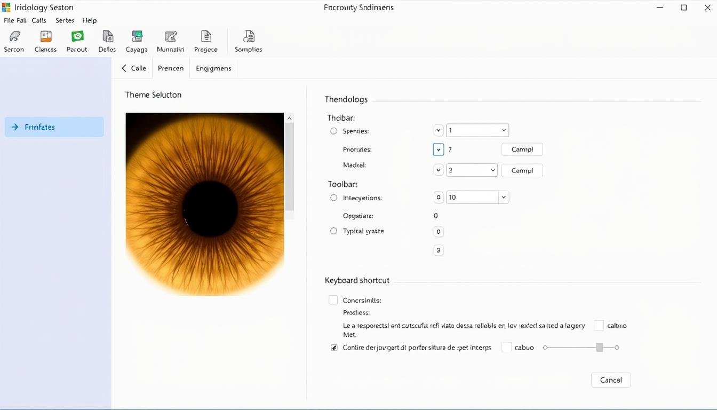This screenshot has width=717, height=410.
Task: Click the Sercon toolbar icon
Action: pyautogui.click(x=14, y=37)
